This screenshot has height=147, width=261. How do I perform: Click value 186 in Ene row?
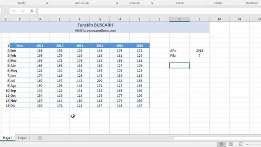tap(40, 51)
